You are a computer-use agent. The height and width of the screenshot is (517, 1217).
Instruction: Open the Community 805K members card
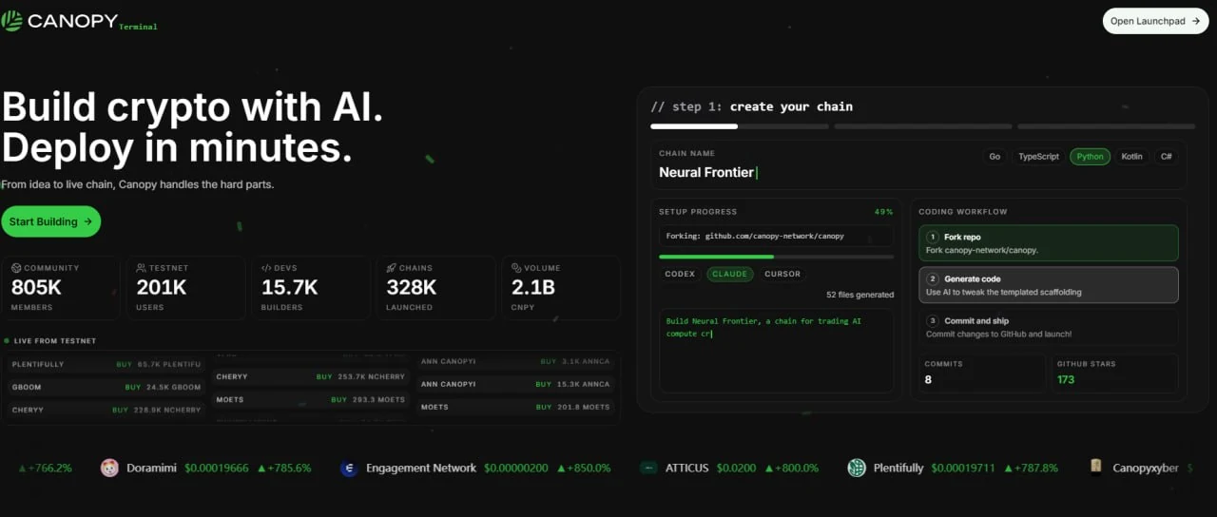pos(61,287)
